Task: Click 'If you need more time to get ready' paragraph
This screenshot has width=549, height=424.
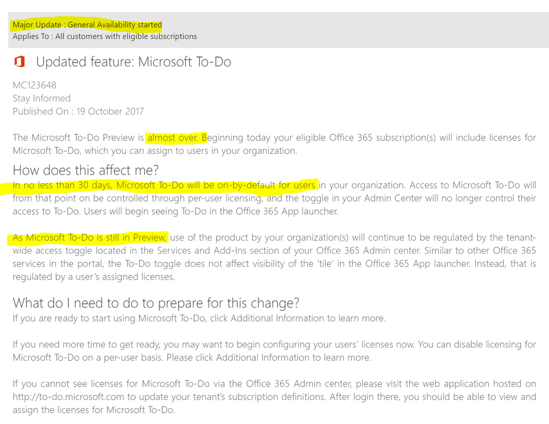Action: (274, 351)
